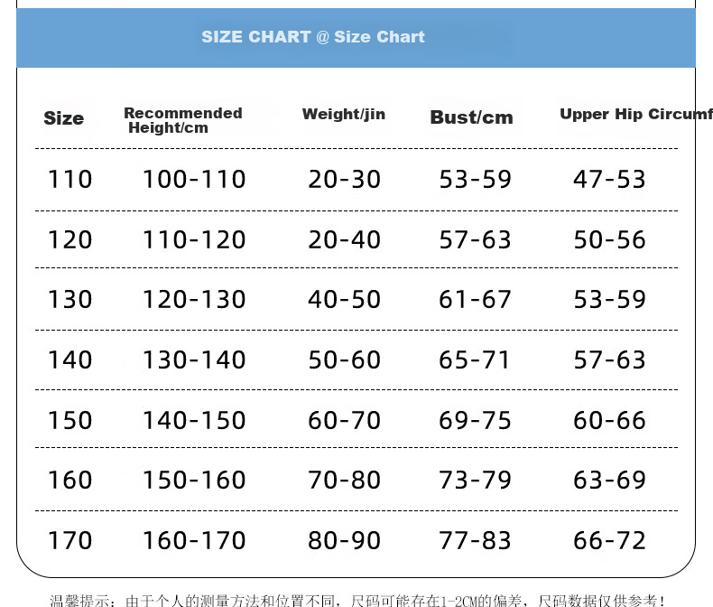This screenshot has width=713, height=607.
Task: Click the Upper Hip Circumference header
Action: (636, 114)
